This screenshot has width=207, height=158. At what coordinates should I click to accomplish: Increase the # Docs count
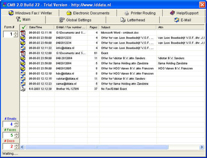[x=16, y=145]
